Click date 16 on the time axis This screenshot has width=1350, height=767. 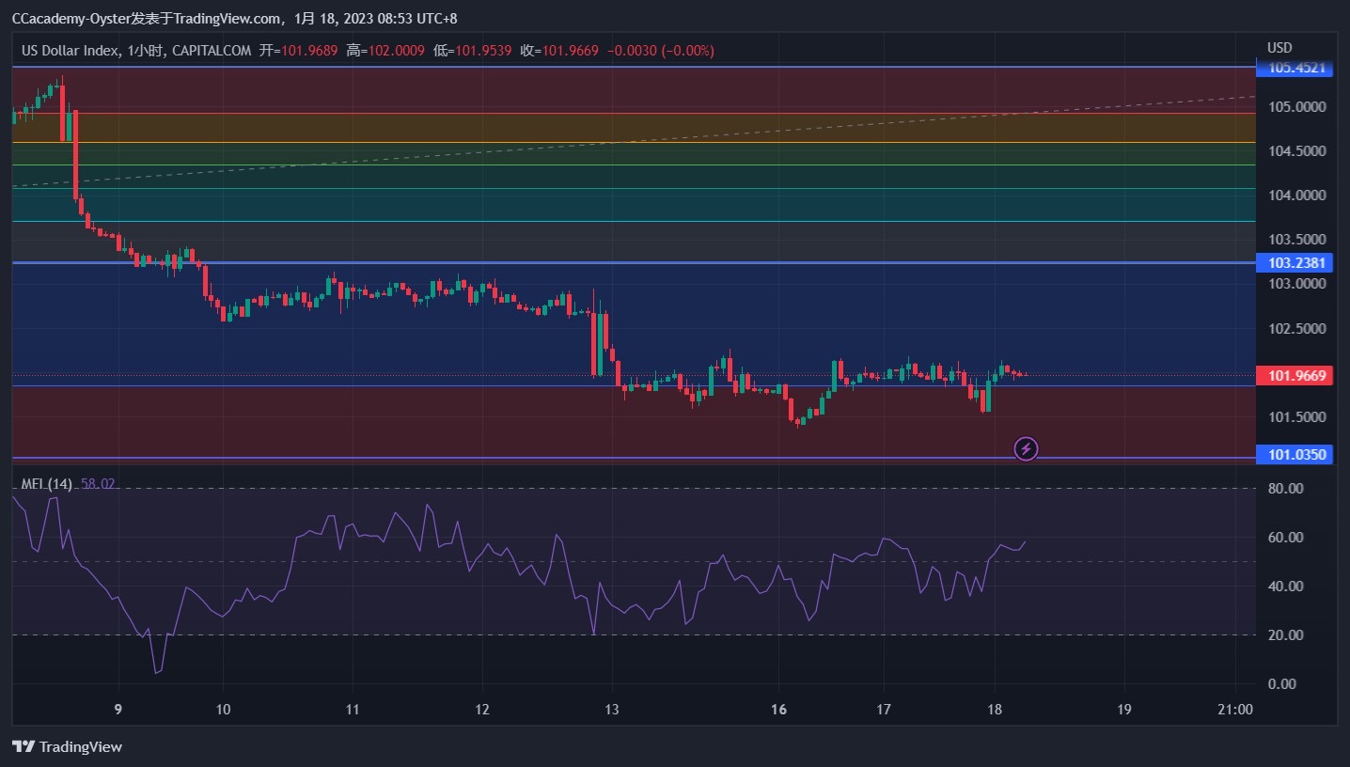(x=777, y=710)
